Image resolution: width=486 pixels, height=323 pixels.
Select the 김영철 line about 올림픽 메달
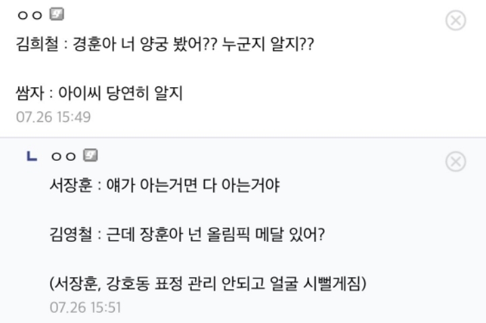[188, 234]
